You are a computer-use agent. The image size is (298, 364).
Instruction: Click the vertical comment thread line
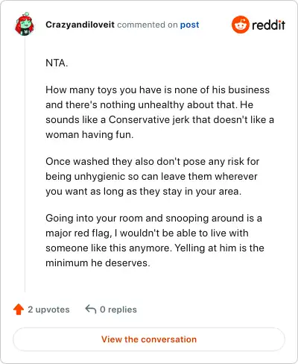(25, 164)
